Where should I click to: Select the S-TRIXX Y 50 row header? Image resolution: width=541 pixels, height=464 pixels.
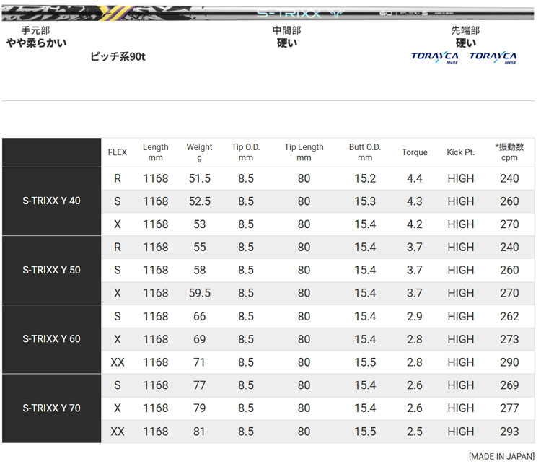point(51,270)
